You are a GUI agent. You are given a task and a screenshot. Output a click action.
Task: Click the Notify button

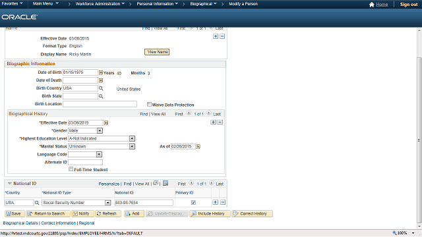tap(82, 213)
